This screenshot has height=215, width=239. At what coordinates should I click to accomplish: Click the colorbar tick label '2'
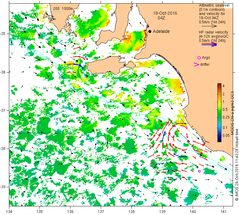click(223, 94)
